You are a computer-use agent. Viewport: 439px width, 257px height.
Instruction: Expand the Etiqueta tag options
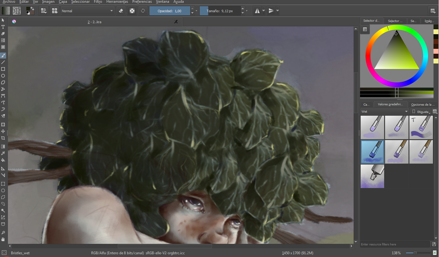pos(420,111)
